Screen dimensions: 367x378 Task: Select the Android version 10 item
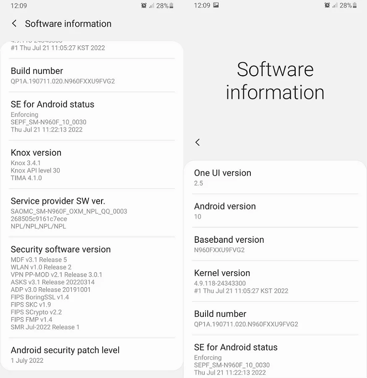(275, 211)
